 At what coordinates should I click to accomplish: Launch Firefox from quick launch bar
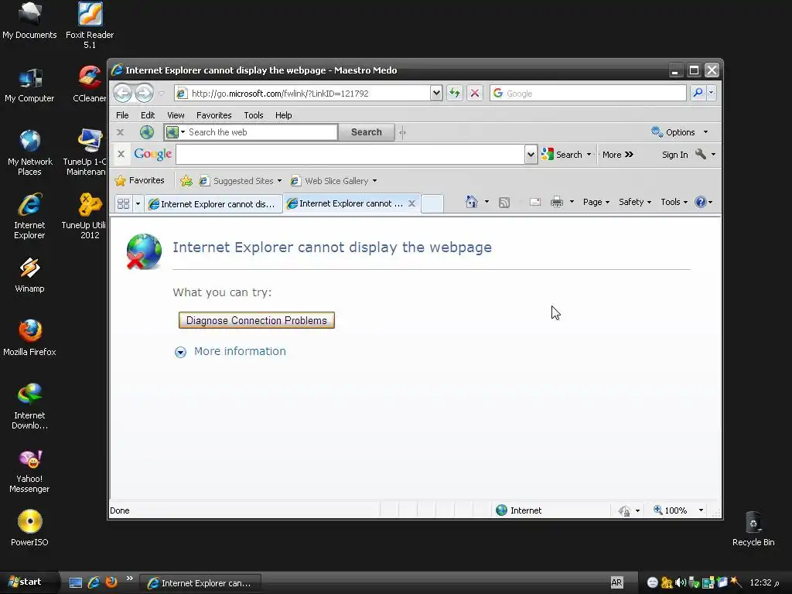(x=111, y=582)
